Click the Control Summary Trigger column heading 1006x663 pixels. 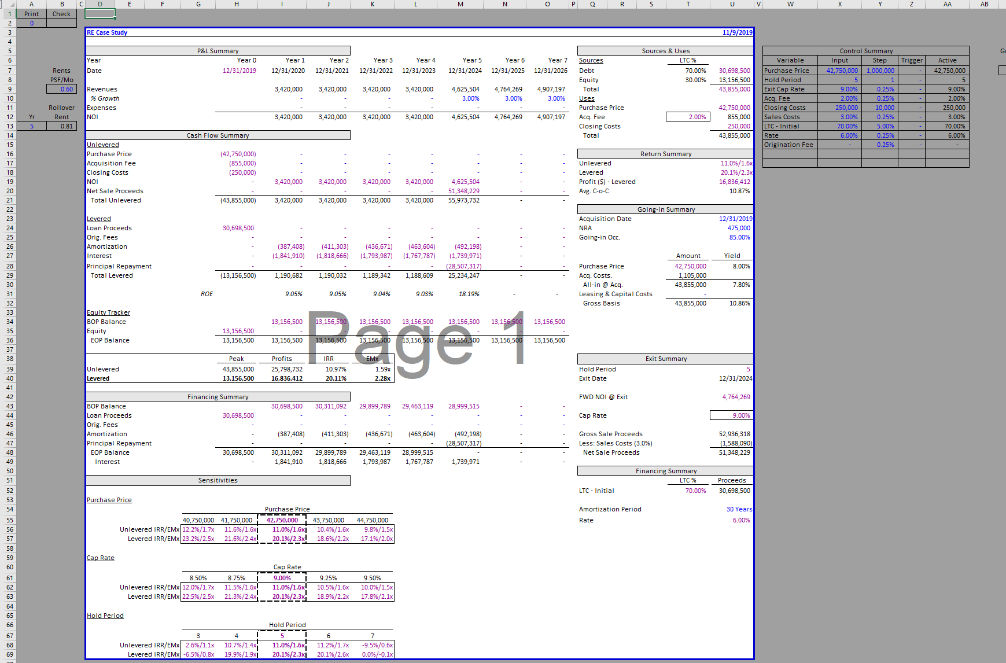click(x=912, y=60)
